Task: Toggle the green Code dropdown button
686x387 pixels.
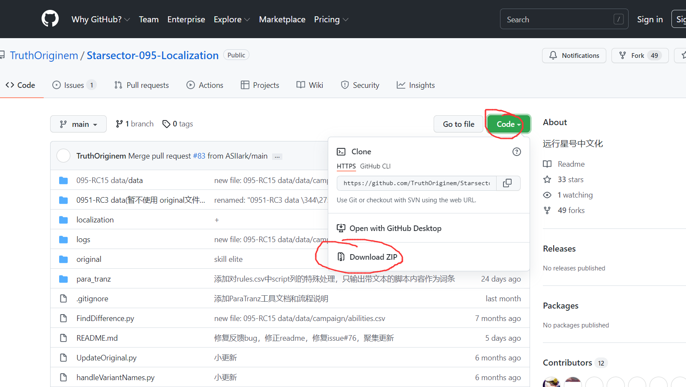Action: pos(508,124)
